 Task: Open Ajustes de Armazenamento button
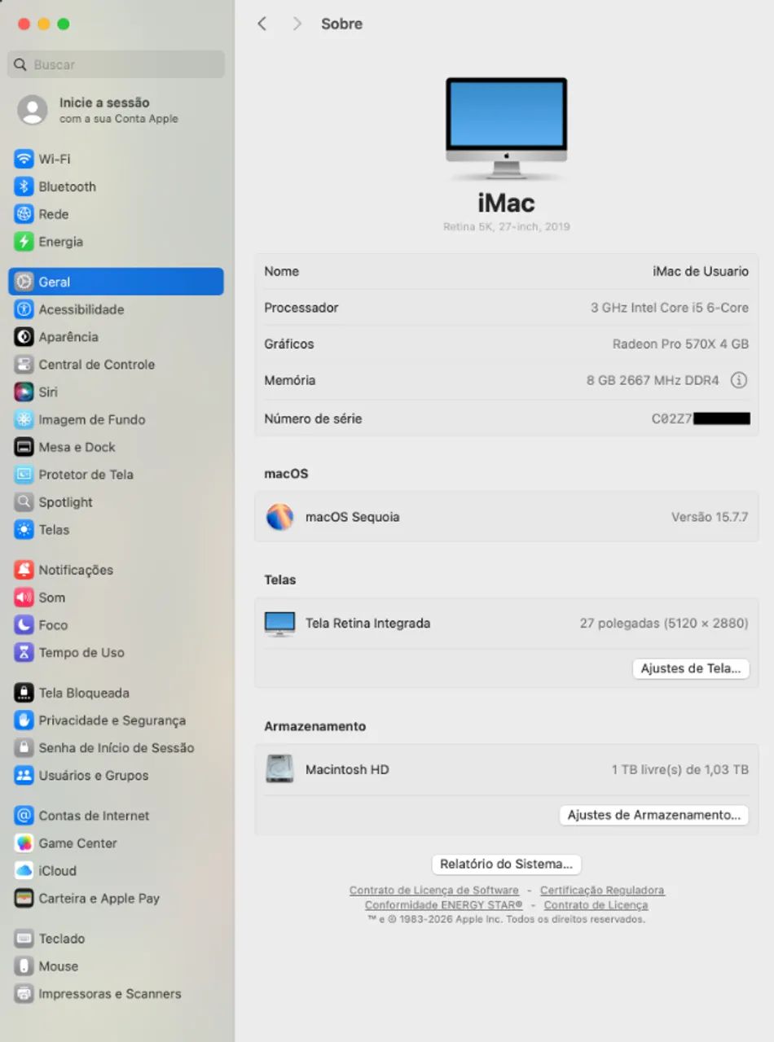tap(653, 815)
